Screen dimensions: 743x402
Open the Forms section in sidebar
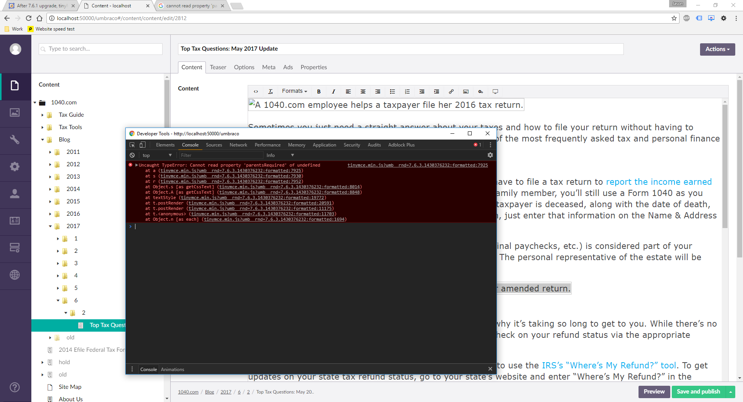pos(15,248)
